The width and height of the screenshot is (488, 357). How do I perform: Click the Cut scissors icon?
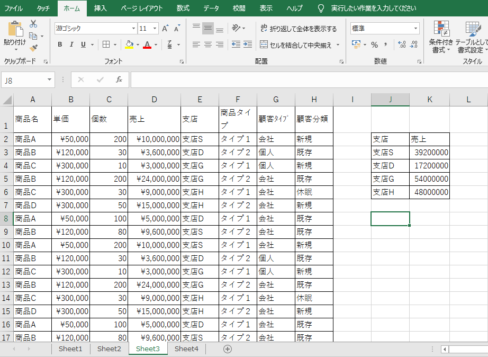(x=33, y=24)
